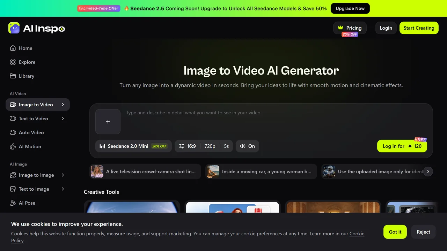
Task: Click the Image to Video icon
Action: pos(13,105)
